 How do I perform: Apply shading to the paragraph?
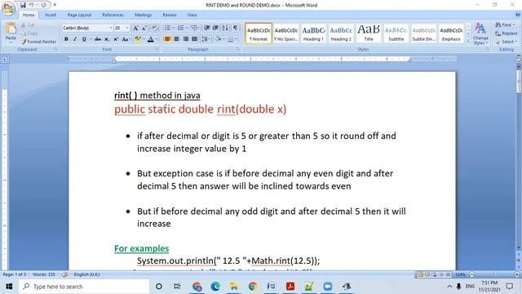coord(218,39)
